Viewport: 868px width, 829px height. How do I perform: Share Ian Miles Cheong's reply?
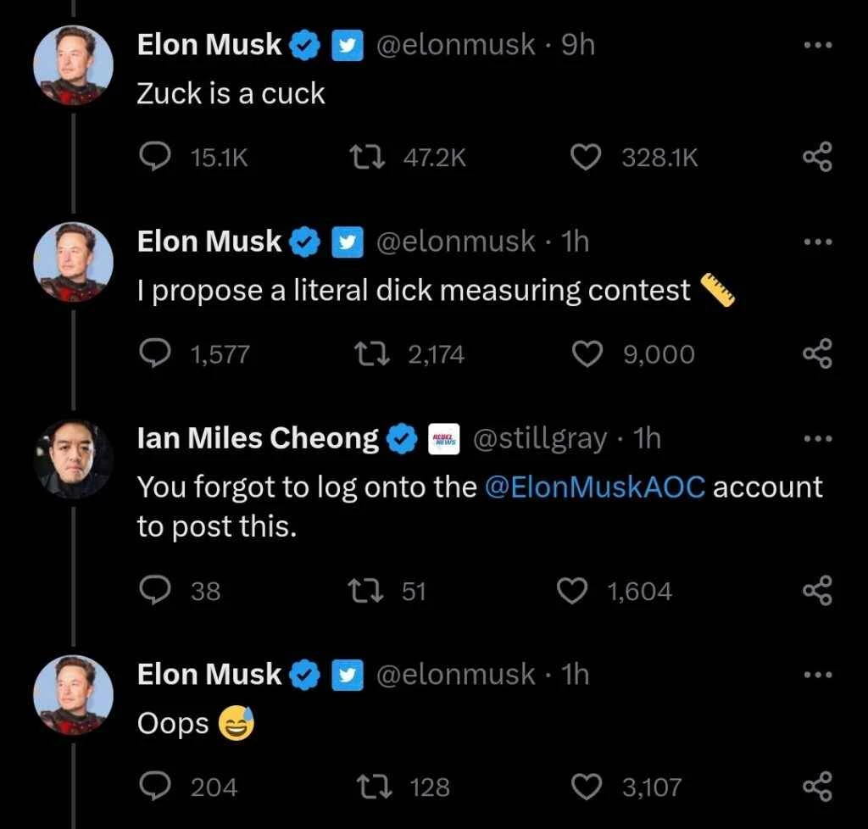pos(817,591)
